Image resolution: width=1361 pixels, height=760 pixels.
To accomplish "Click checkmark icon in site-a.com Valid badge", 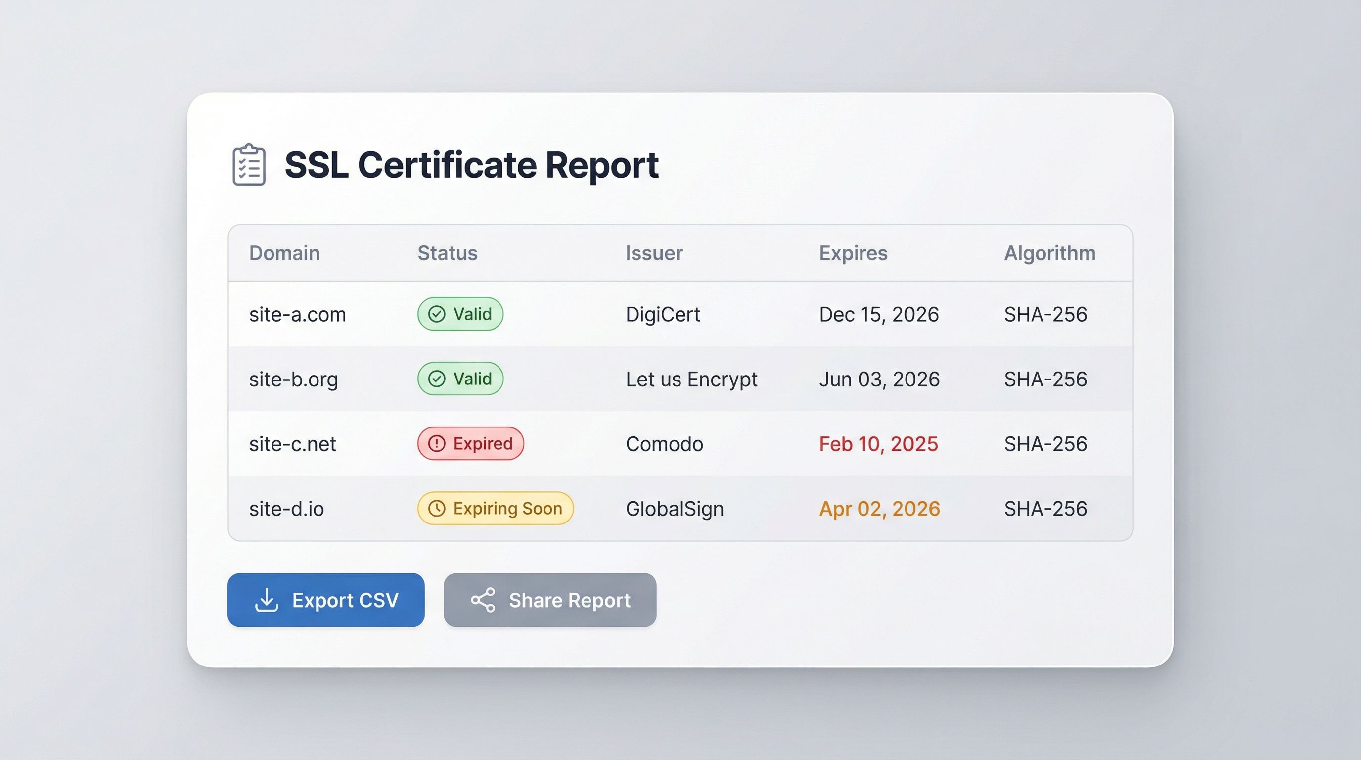I will pyautogui.click(x=436, y=314).
